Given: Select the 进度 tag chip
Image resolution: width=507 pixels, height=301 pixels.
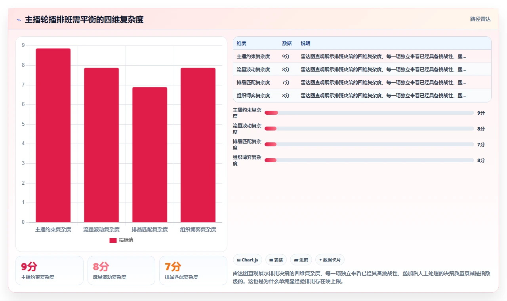Looking at the screenshot, I should point(301,260).
